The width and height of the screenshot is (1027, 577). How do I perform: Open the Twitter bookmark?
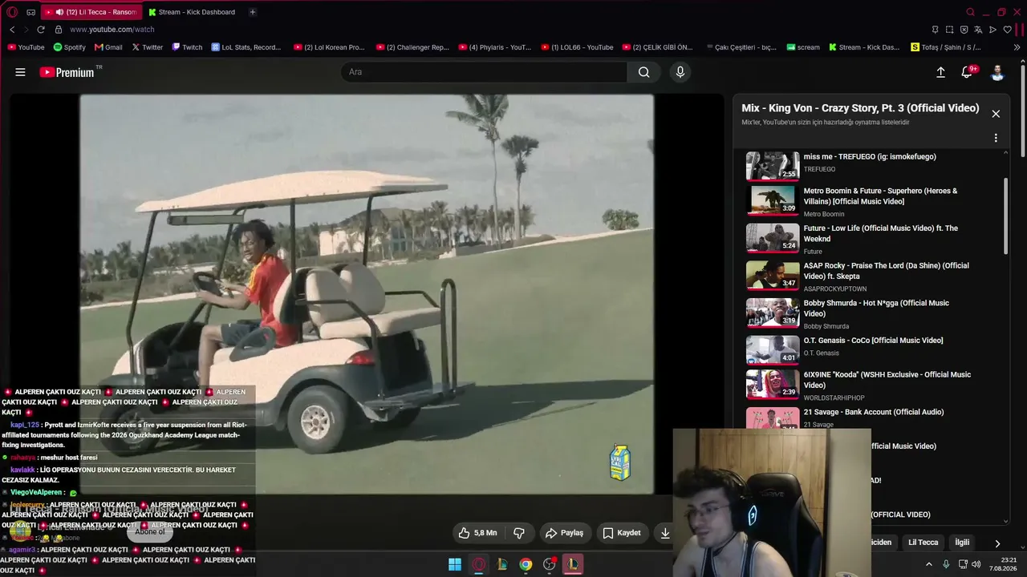tap(148, 47)
